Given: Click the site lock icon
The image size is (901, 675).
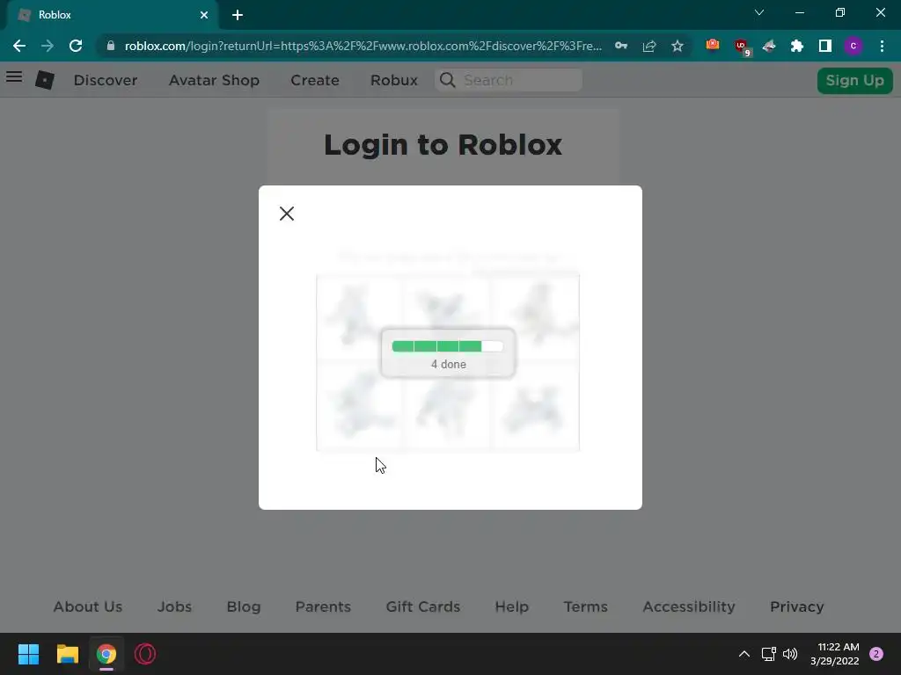Looking at the screenshot, I should point(111,46).
